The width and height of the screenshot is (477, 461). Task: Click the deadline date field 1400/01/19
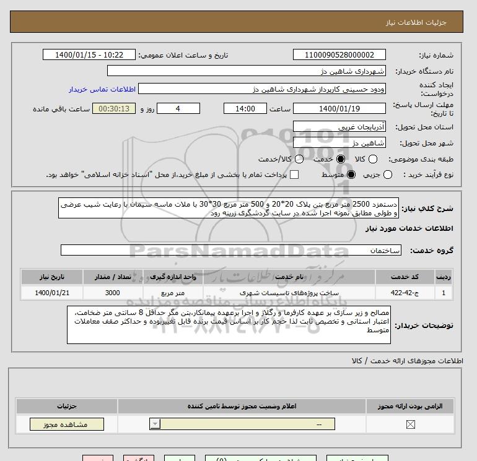coord(339,108)
